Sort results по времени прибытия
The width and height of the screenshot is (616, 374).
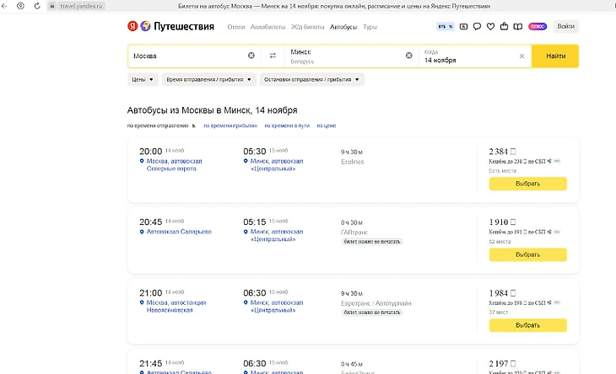point(230,126)
